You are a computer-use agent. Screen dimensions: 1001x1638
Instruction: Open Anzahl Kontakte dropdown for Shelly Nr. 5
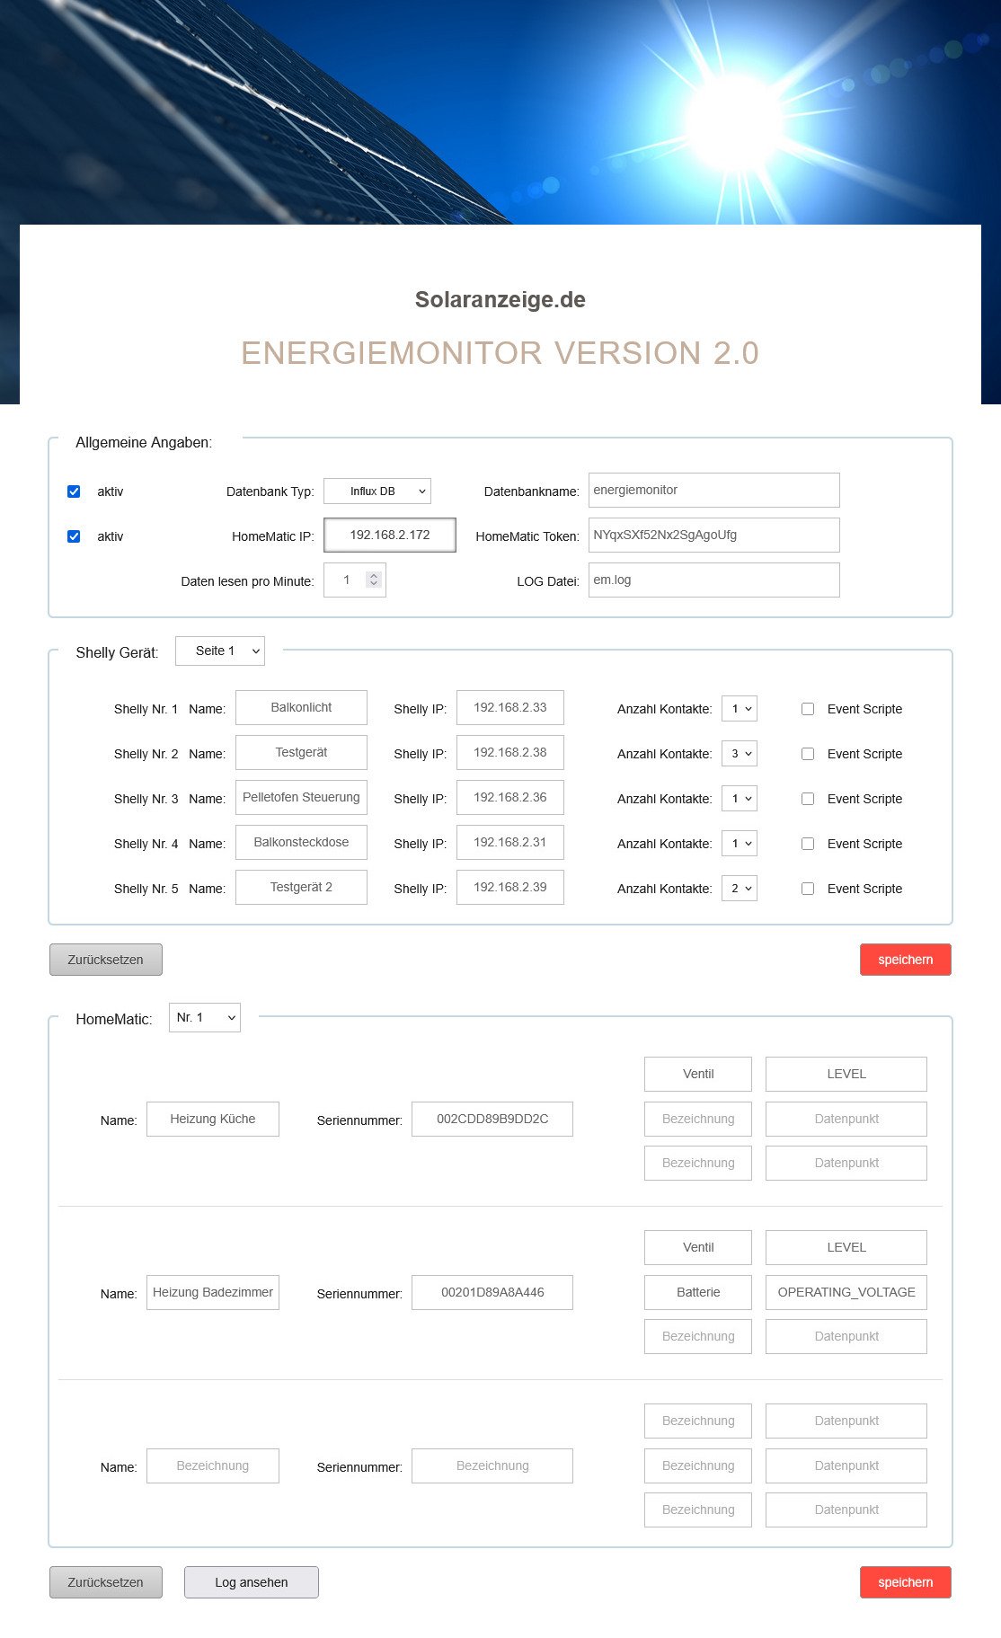740,889
